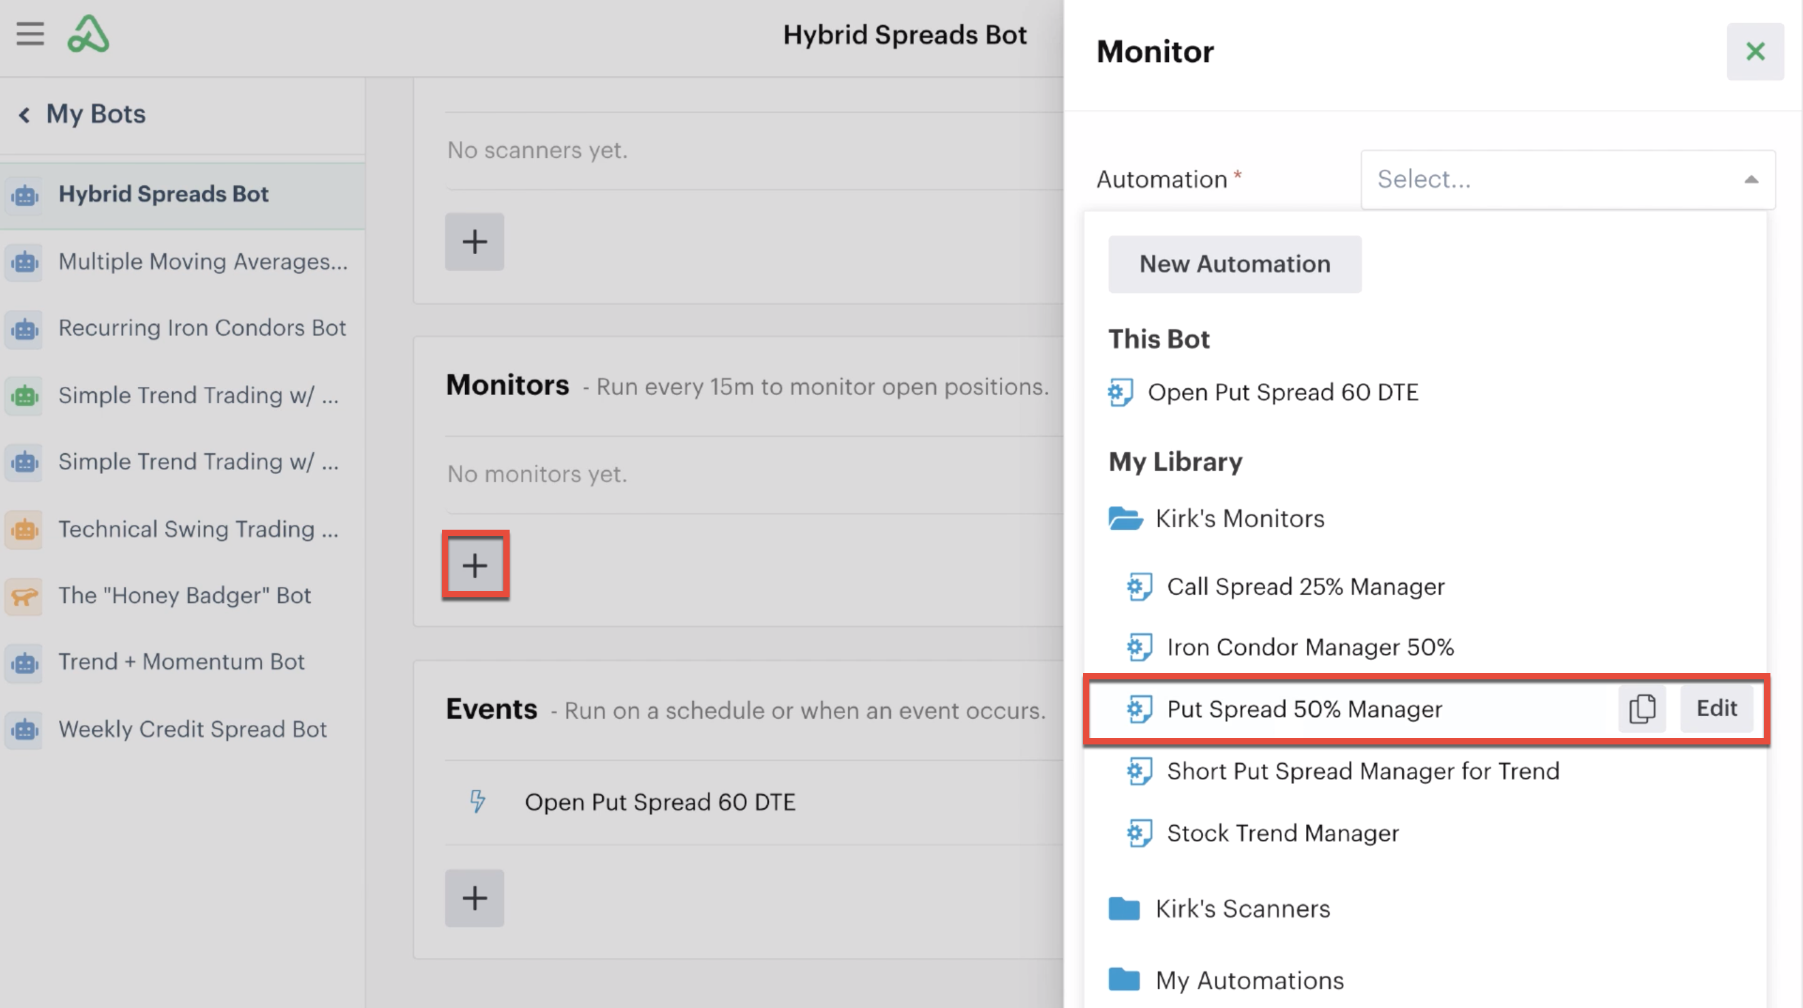This screenshot has width=1803, height=1008.
Task: Click the Multiple Moving Averages robot icon
Action: point(24,262)
